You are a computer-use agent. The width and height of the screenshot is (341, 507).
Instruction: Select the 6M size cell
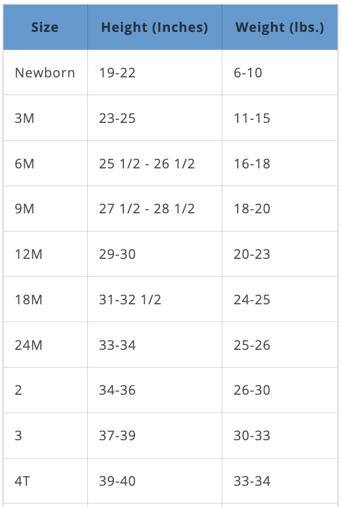(45, 163)
